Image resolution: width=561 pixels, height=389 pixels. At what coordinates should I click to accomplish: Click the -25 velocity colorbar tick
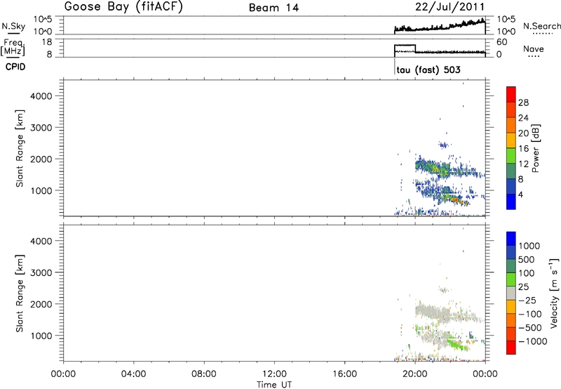click(527, 300)
